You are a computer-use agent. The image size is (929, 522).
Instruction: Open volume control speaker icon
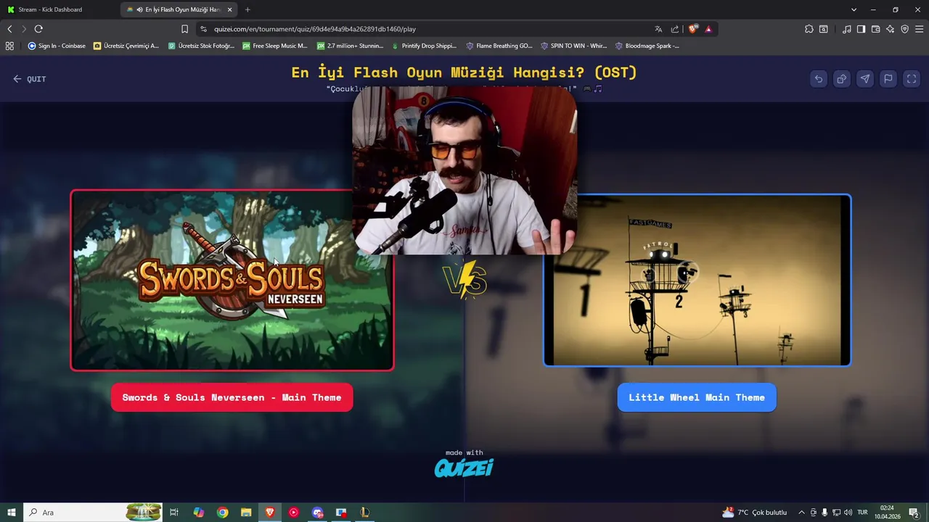pos(848,513)
